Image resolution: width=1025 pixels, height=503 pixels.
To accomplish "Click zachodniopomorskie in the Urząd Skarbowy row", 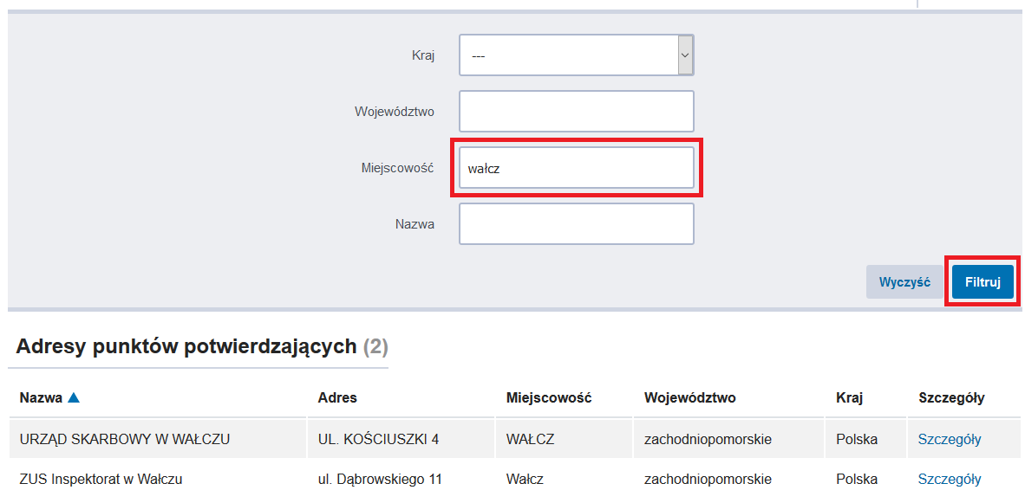I will (708, 439).
